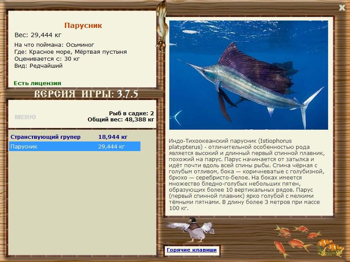
Task: Click the 18,944 кг weight cell
Action: [x=113, y=137]
